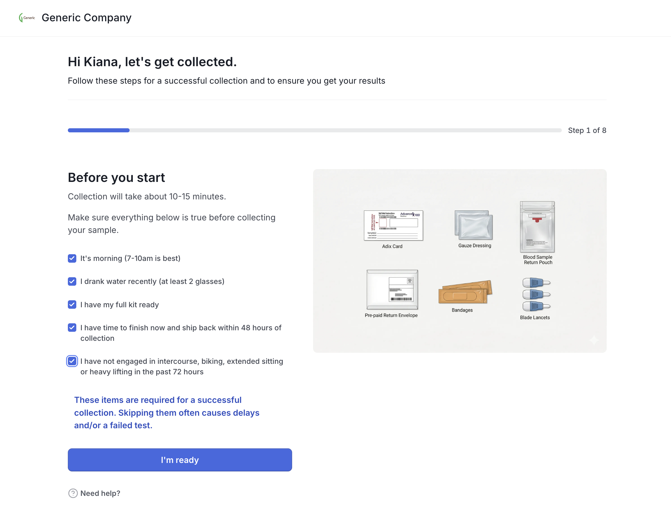
Task: Click the "Step 1 of 8" indicator
Action: click(x=587, y=130)
